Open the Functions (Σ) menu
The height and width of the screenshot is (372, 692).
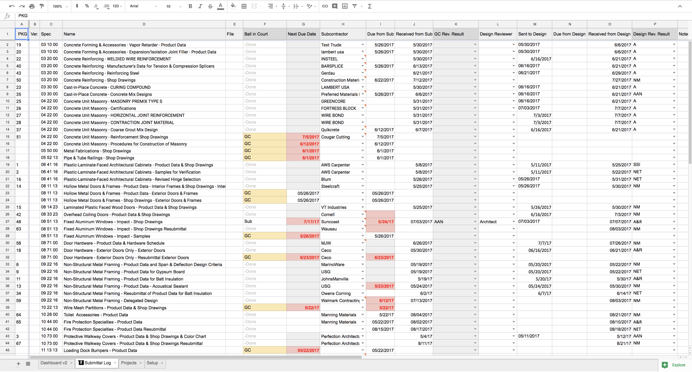(x=370, y=6)
